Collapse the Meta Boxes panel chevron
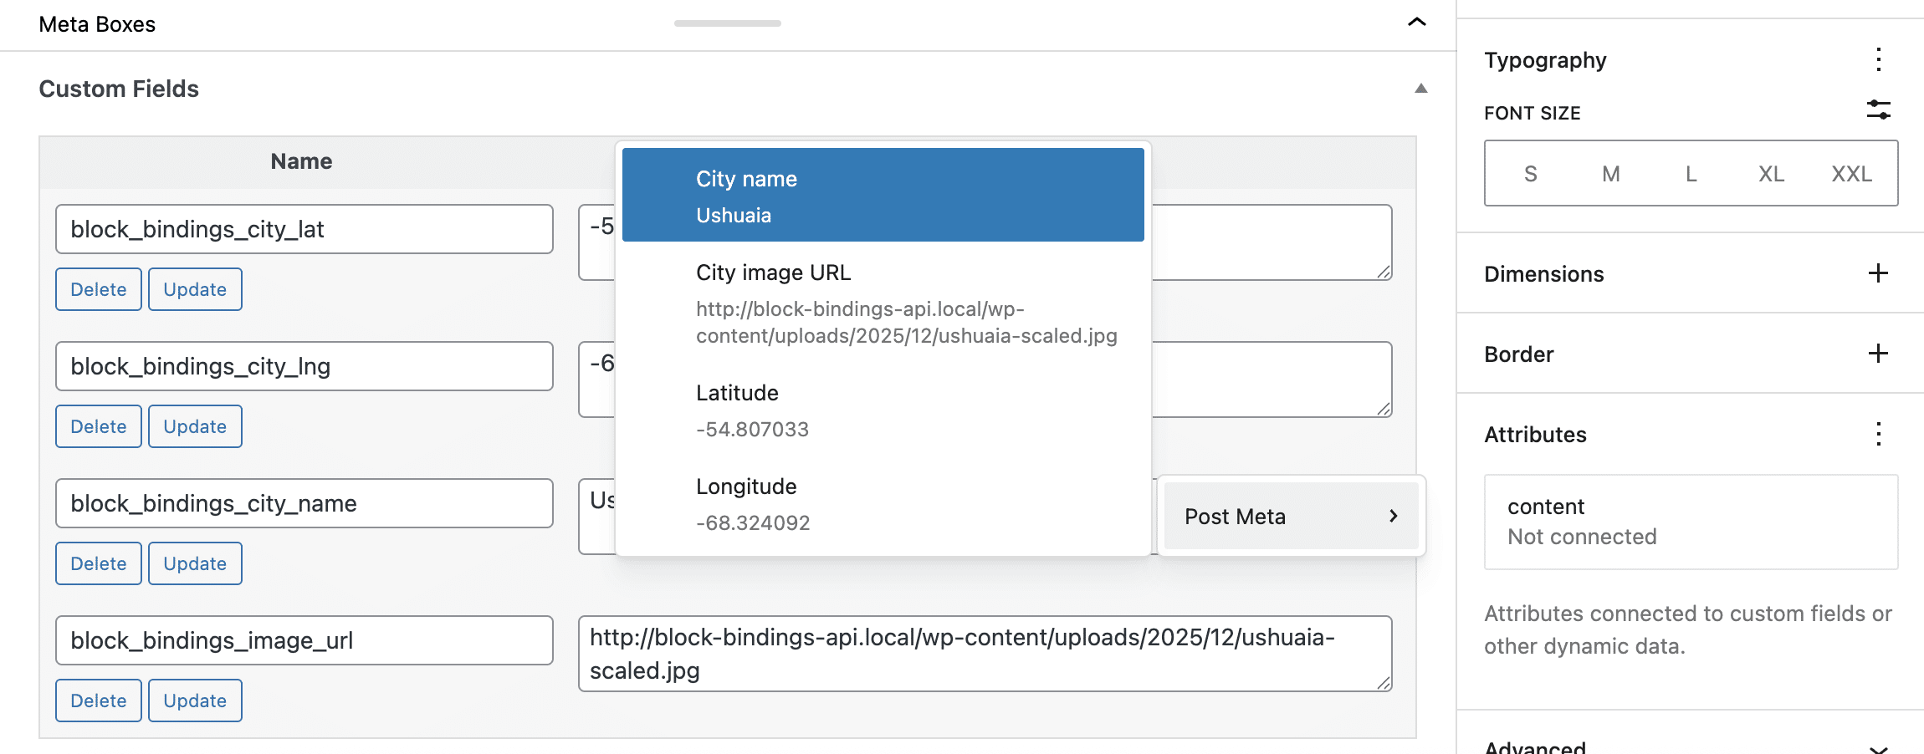The image size is (1924, 754). click(1417, 23)
